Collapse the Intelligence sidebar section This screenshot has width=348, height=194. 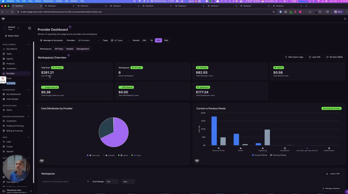point(28,44)
